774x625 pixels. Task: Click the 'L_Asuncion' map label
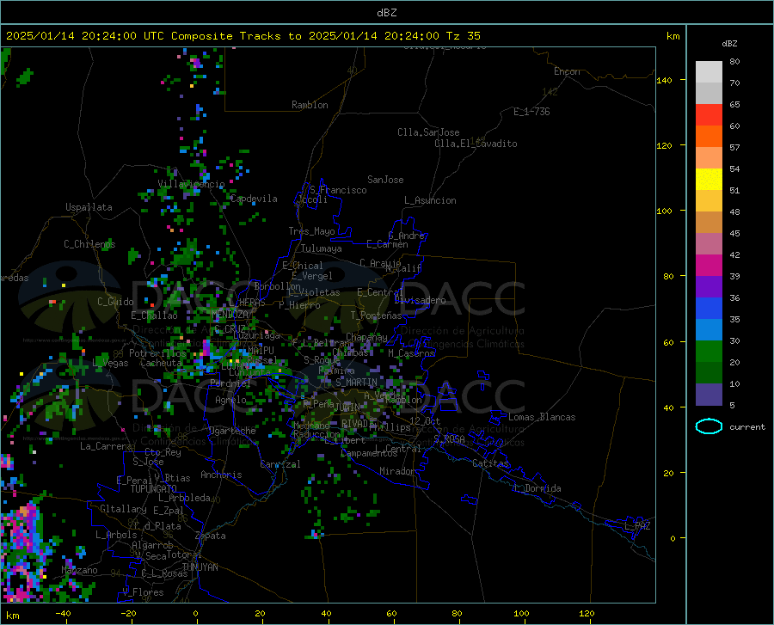click(430, 200)
